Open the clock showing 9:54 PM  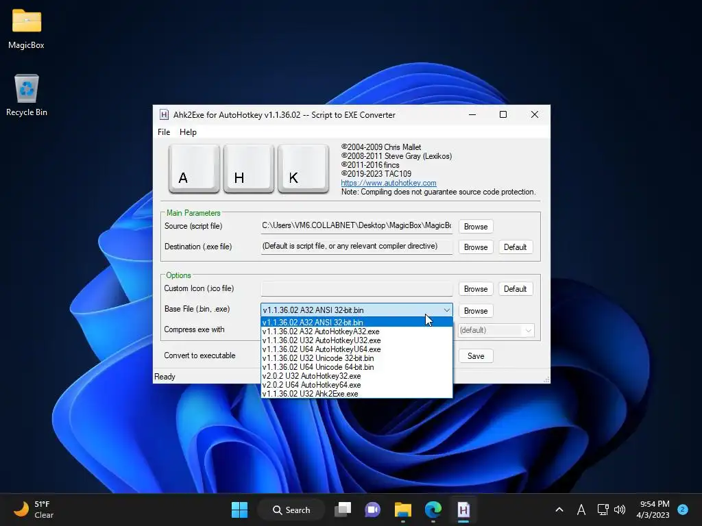pyautogui.click(x=653, y=510)
